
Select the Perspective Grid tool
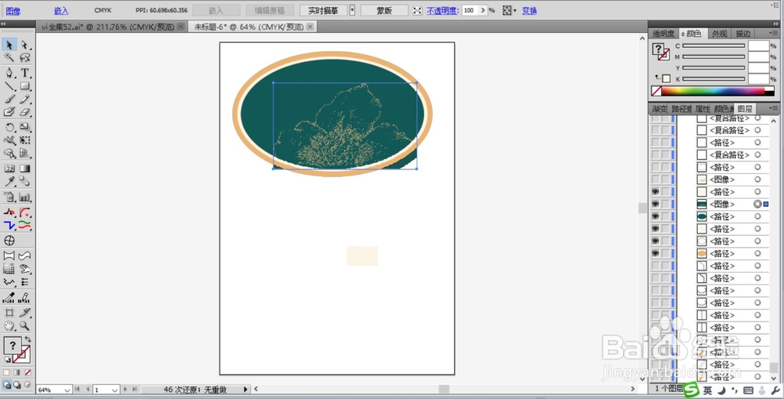pos(24,154)
